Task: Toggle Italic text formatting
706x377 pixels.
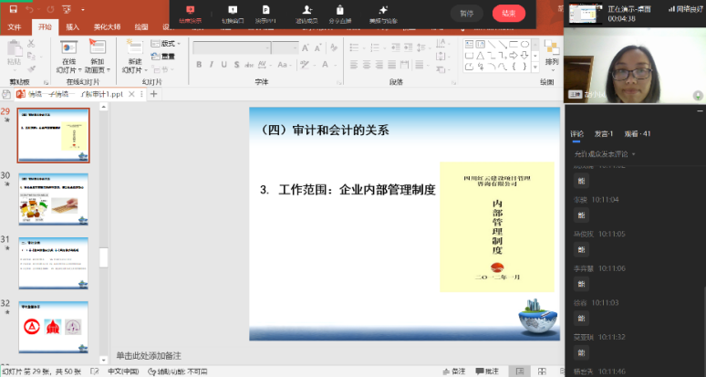Action: (x=211, y=64)
